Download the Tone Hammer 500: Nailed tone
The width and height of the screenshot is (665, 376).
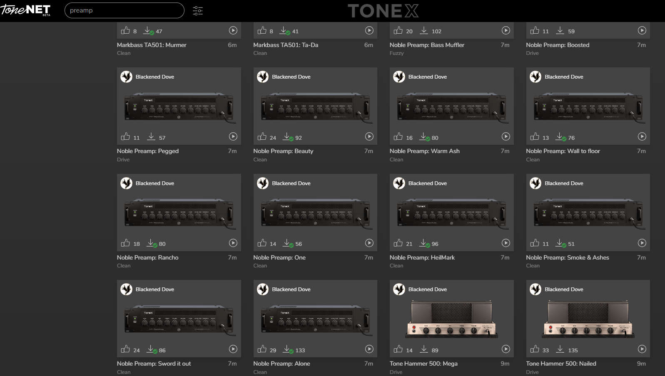(x=560, y=349)
